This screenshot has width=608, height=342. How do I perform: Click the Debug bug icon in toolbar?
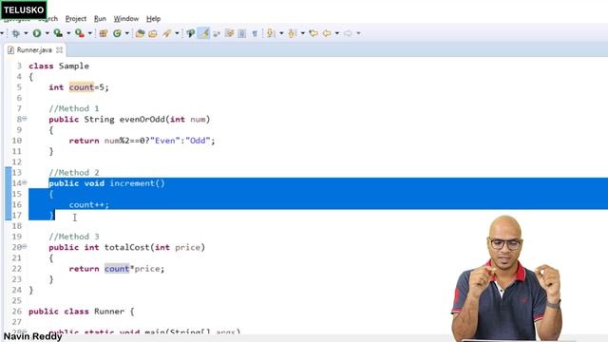[16, 33]
